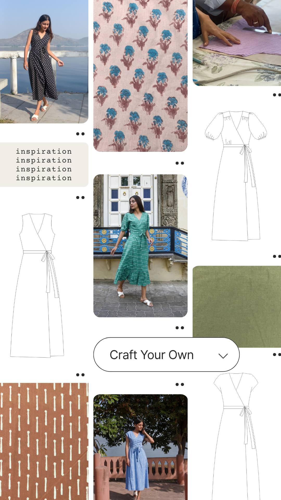Open options dots under puff sleeve sketch
This screenshot has height=500, width=281.
click(277, 257)
